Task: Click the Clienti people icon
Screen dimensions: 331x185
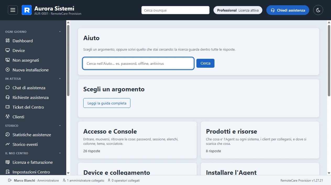Action: click(x=8, y=117)
